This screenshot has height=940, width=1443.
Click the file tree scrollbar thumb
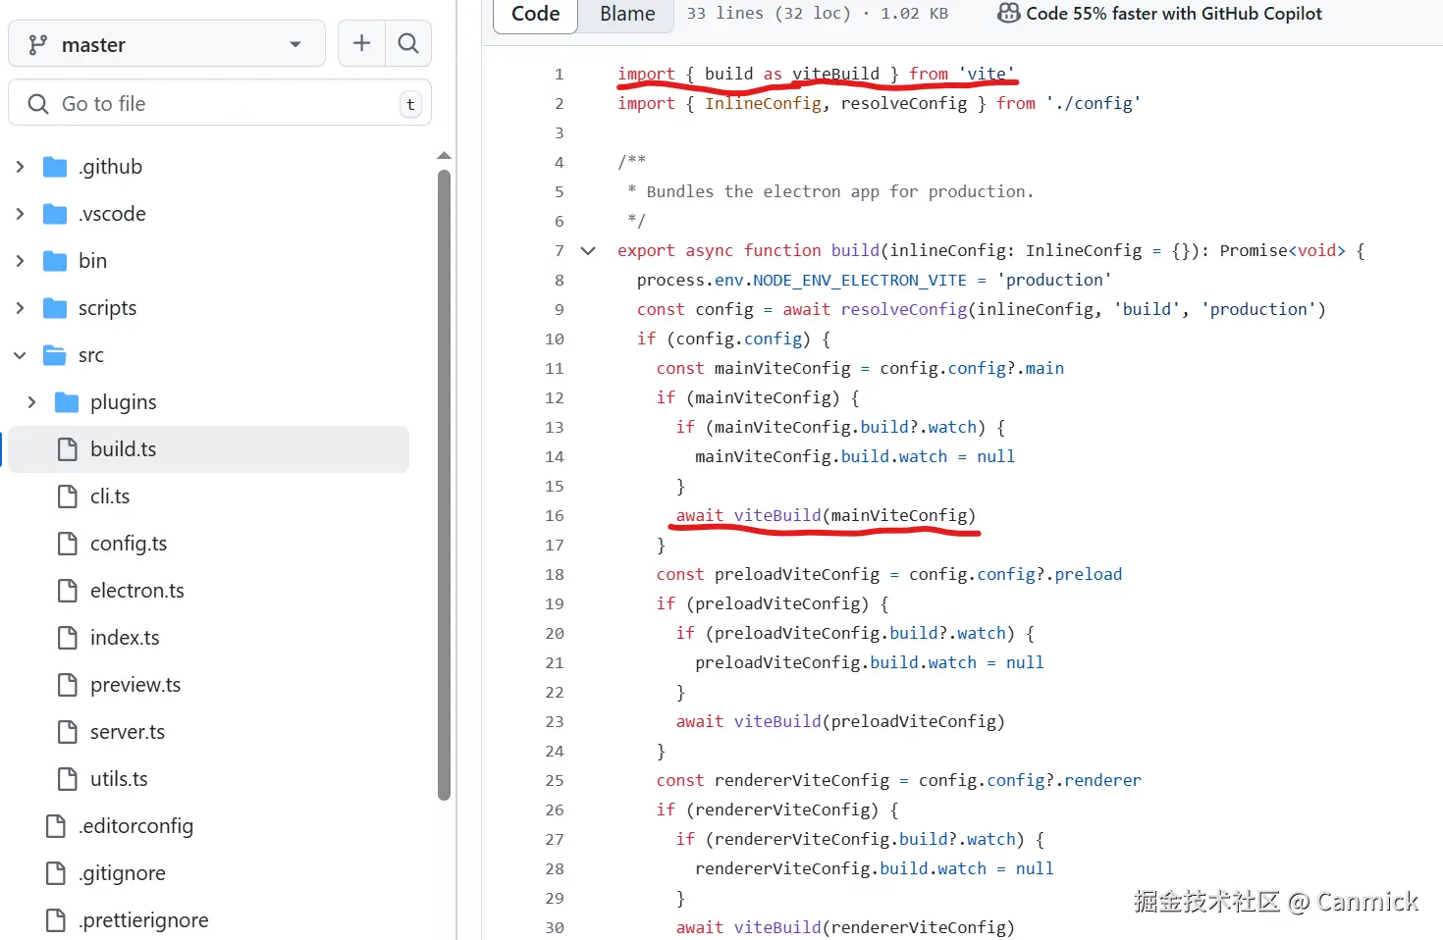tap(444, 486)
